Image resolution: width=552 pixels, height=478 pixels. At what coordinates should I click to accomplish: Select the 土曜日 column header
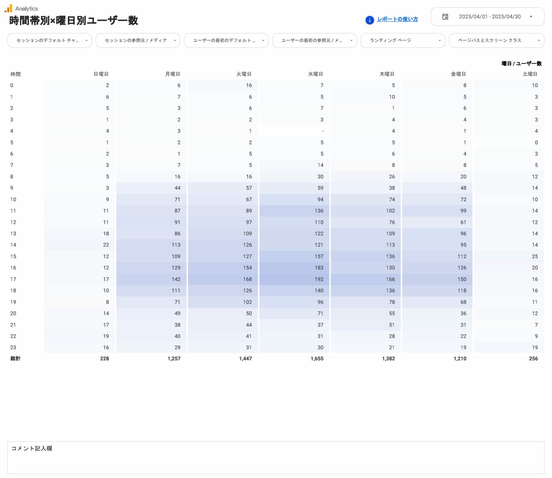[x=530, y=74]
